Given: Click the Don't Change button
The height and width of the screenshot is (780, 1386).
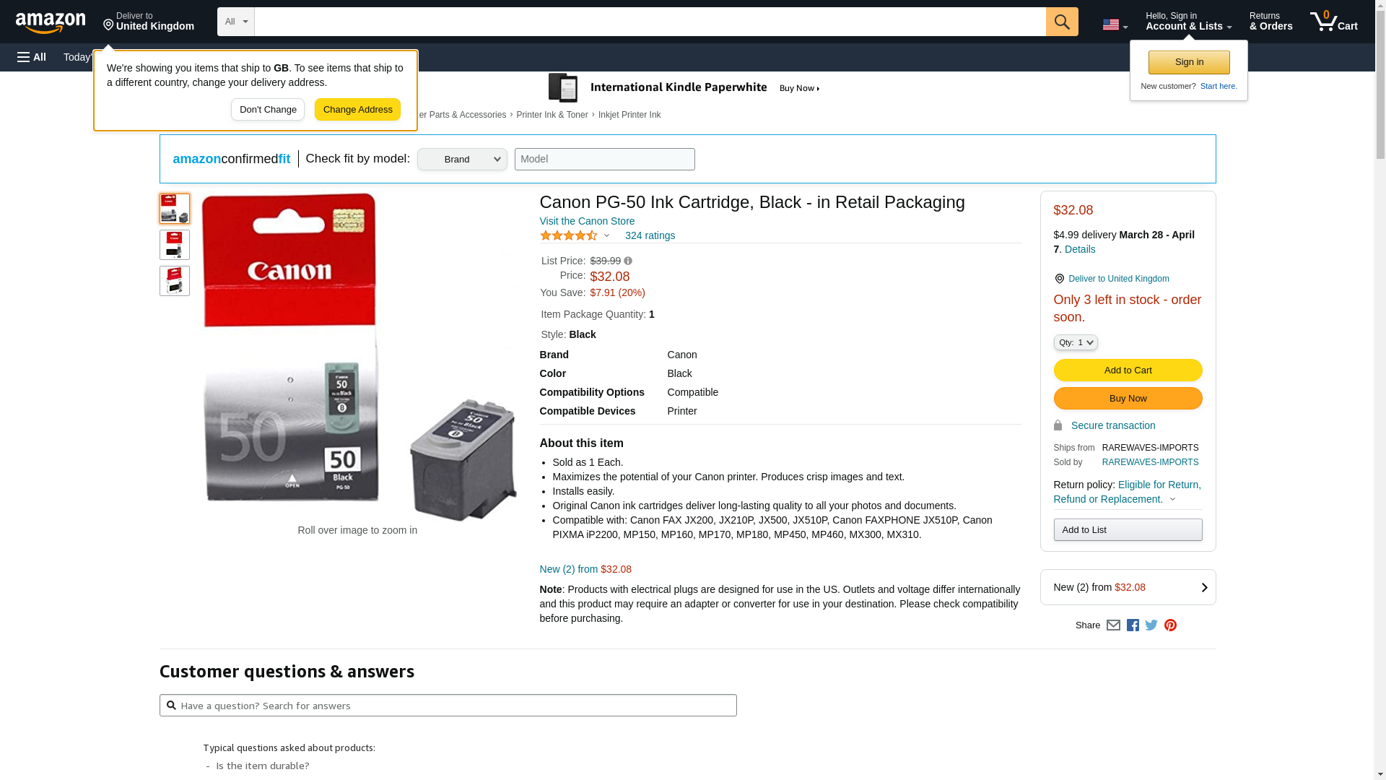Looking at the screenshot, I should point(268,110).
